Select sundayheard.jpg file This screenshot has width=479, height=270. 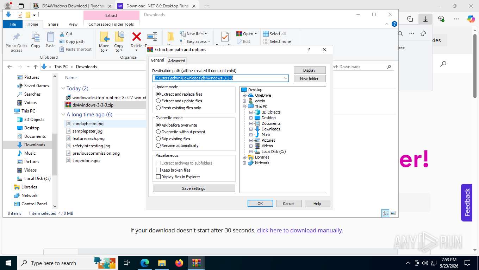[x=88, y=124]
